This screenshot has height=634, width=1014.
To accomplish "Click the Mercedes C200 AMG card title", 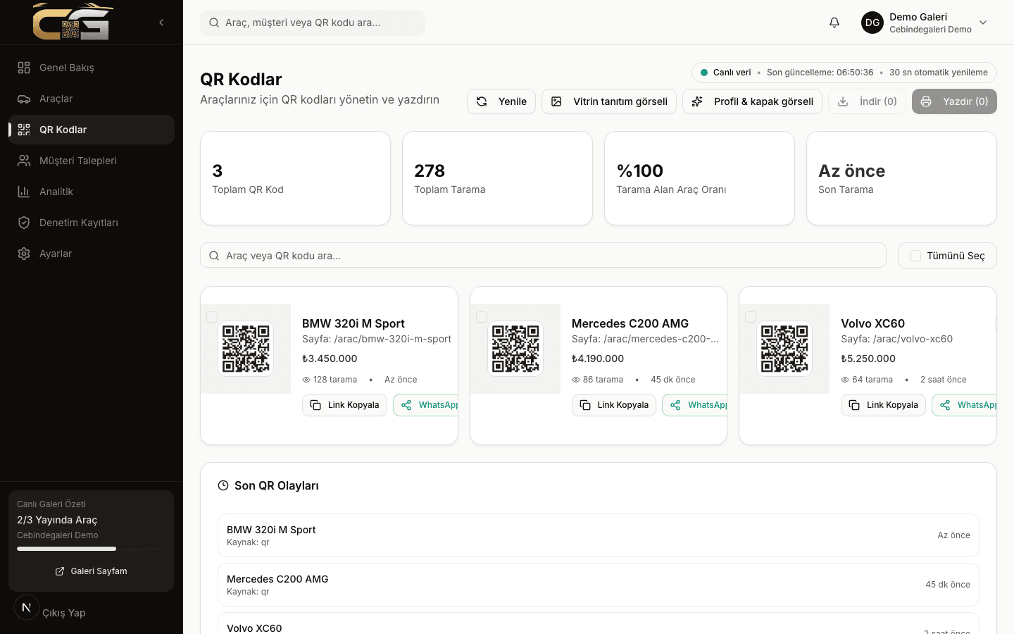I will pyautogui.click(x=630, y=323).
